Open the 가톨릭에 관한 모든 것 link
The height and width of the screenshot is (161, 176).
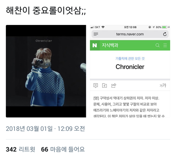point(130,59)
